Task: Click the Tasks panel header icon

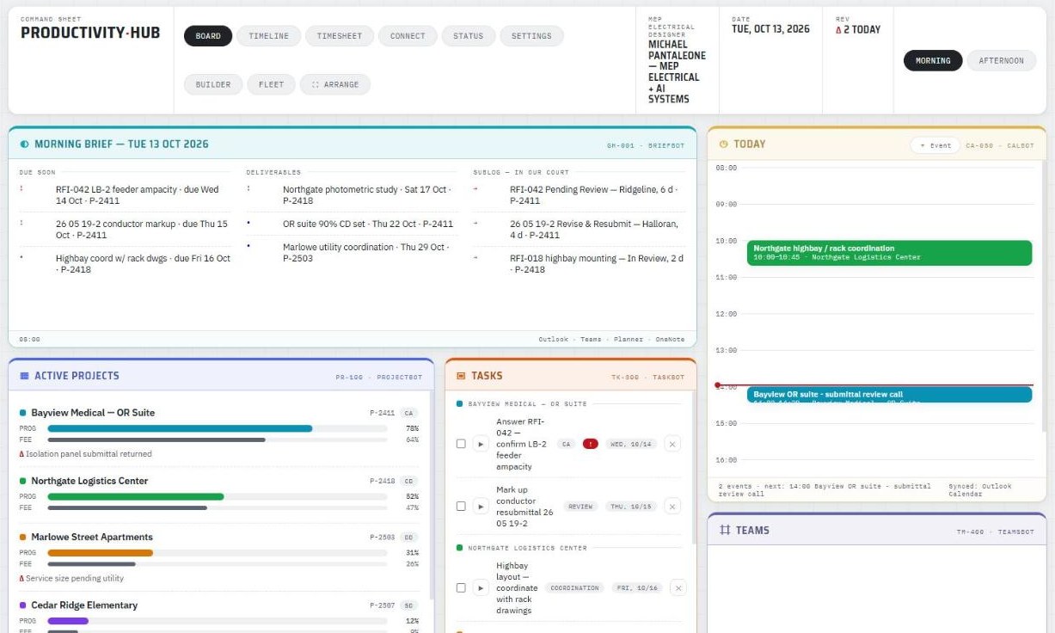Action: pyautogui.click(x=461, y=376)
